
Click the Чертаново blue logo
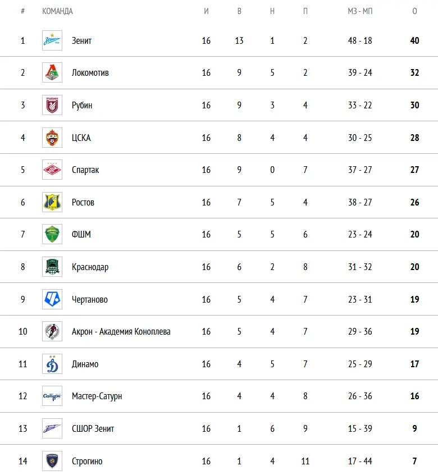(52, 299)
